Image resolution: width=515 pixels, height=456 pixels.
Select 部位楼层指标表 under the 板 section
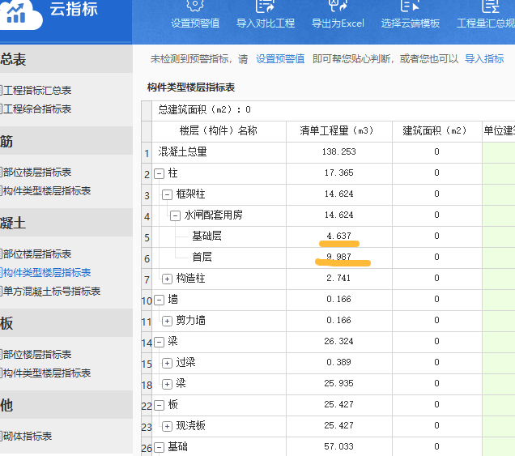[36, 355]
